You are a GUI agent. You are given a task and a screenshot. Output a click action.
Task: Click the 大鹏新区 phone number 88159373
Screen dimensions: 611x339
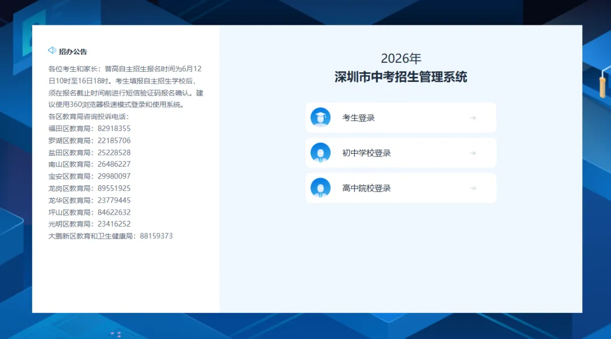click(x=156, y=236)
